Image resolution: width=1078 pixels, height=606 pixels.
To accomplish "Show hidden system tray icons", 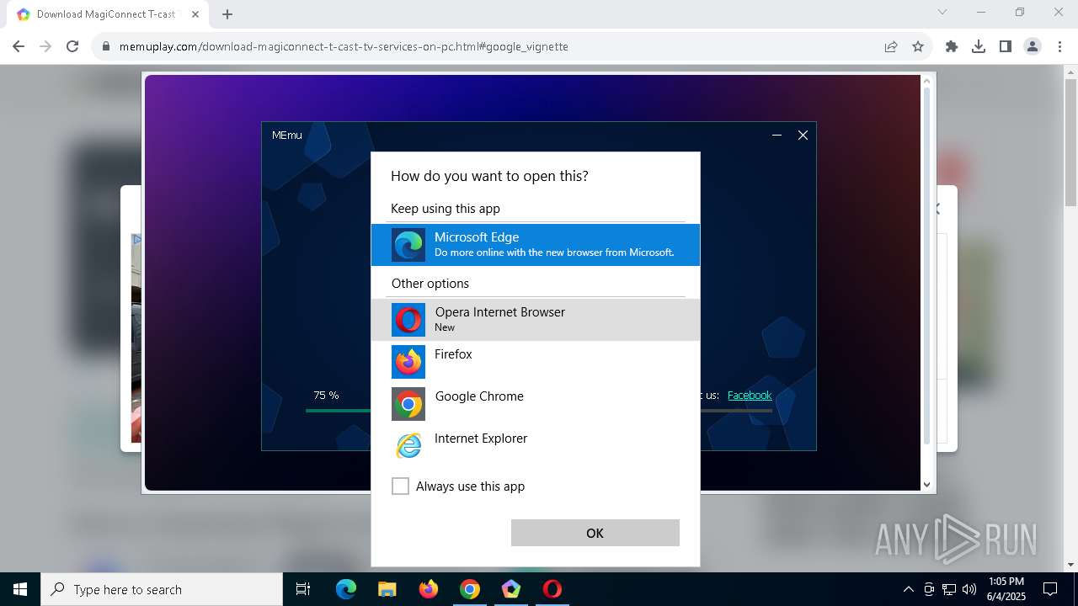I will point(908,589).
